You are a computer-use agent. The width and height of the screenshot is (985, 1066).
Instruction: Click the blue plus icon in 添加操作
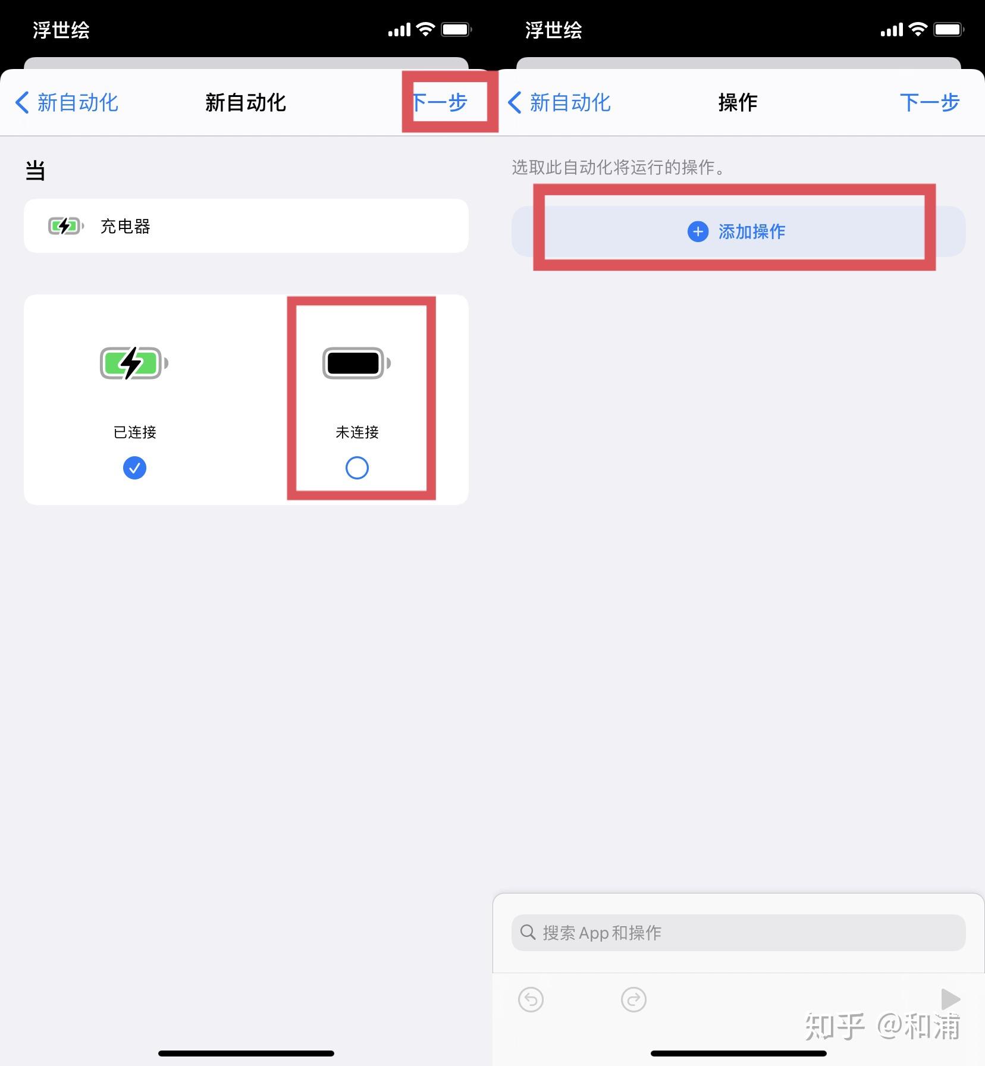(698, 231)
